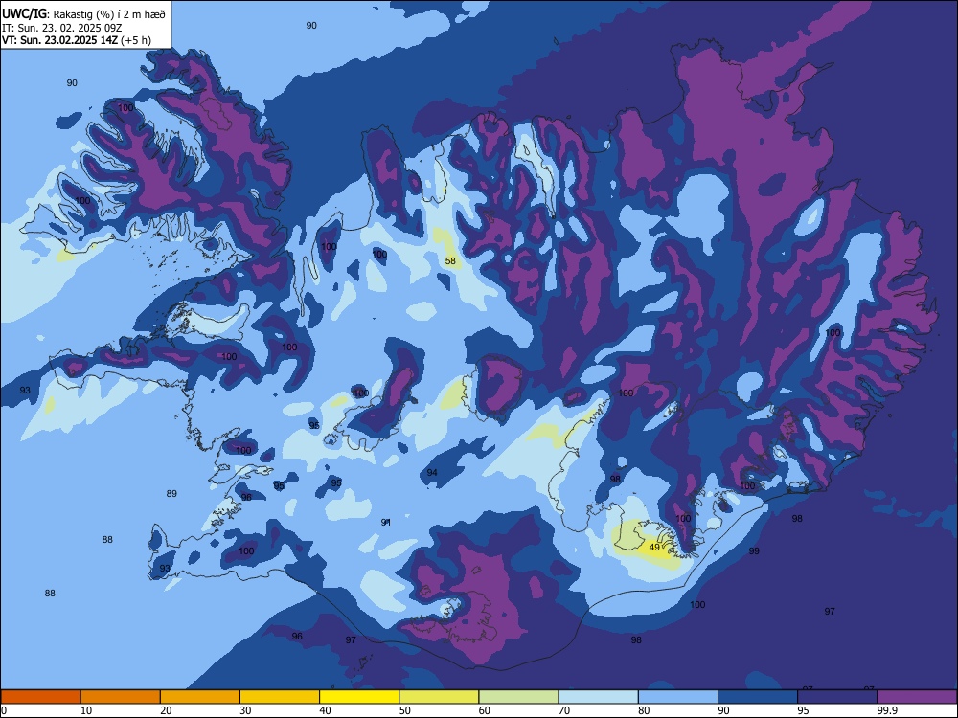Click the humidity value 58 on the map
Image resolution: width=958 pixels, height=718 pixels.
pyautogui.click(x=450, y=260)
